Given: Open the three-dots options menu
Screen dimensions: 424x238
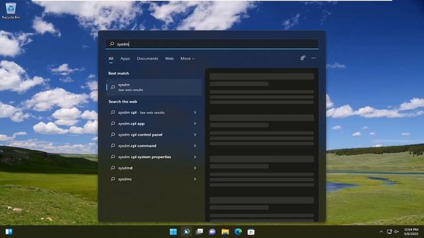Looking at the screenshot, I should coord(313,58).
